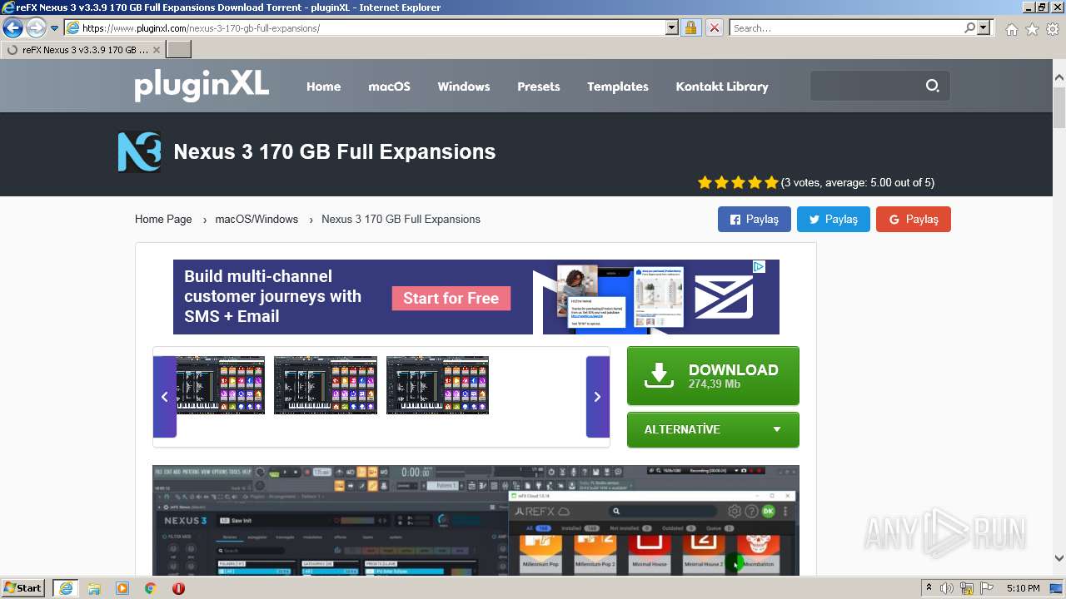
Task: Click the green DOWNLOAD 274,39 Mb button
Action: [x=713, y=376]
